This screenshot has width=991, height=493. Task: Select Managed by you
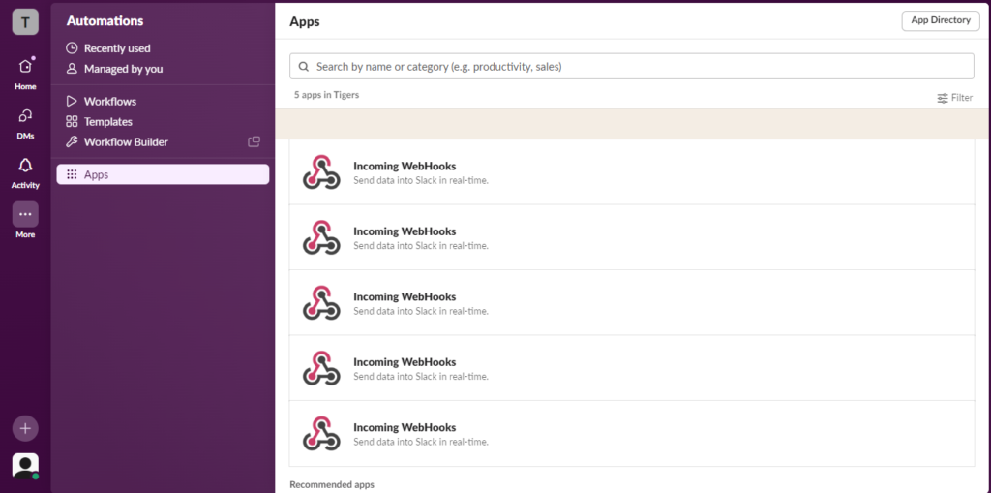tap(123, 69)
